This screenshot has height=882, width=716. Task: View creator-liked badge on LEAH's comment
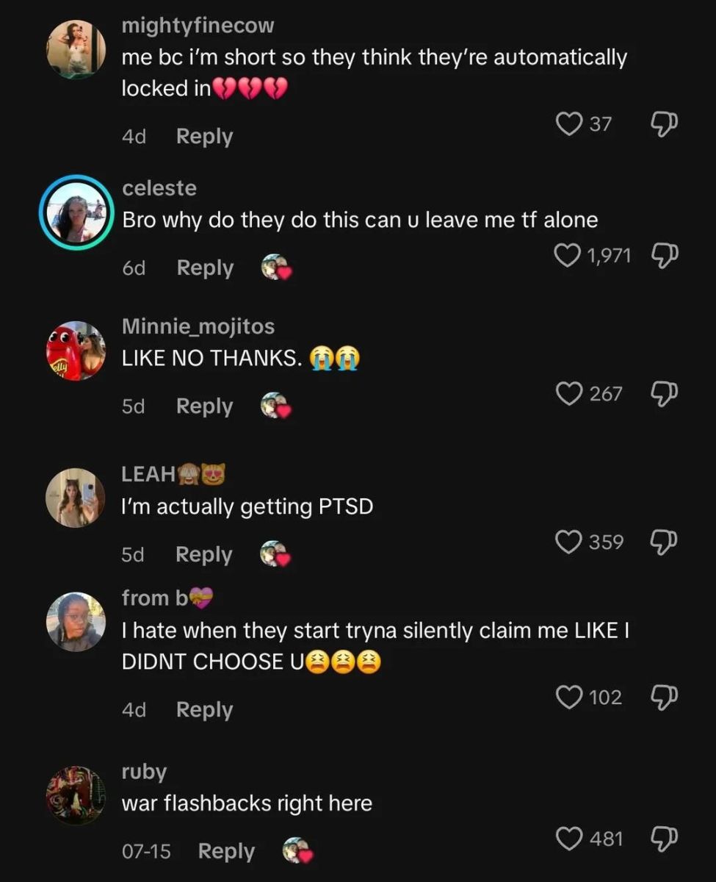[275, 554]
